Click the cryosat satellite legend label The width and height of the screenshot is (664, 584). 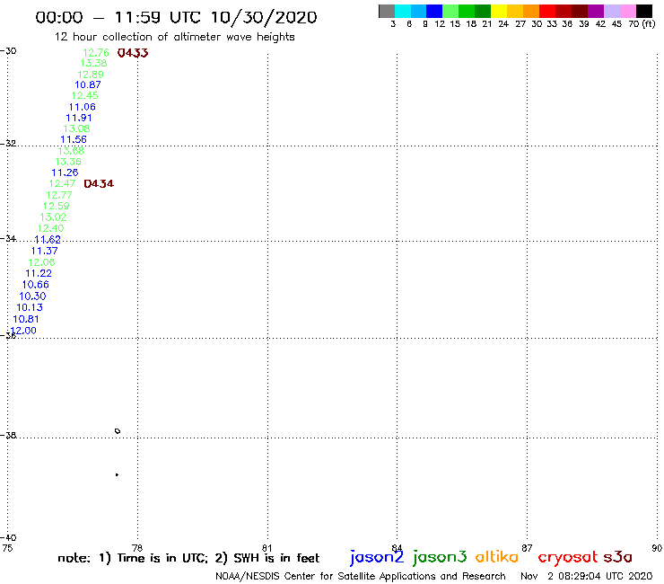click(568, 557)
